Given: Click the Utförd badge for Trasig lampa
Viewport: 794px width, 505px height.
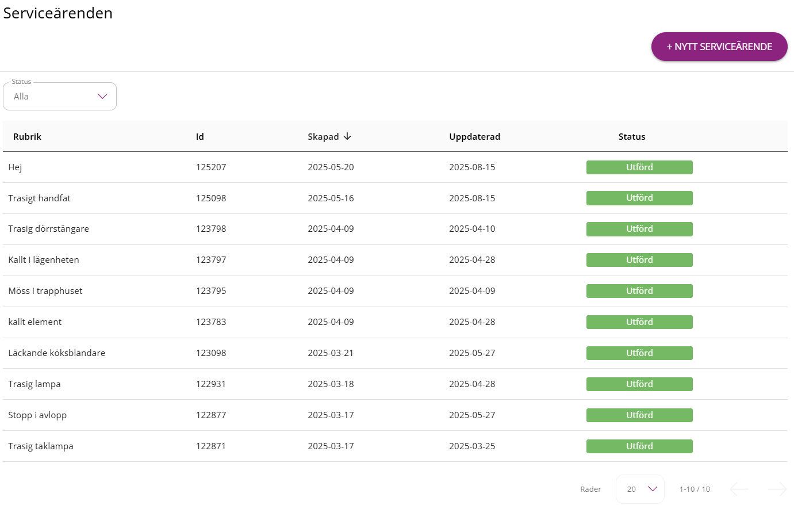Looking at the screenshot, I should point(639,384).
